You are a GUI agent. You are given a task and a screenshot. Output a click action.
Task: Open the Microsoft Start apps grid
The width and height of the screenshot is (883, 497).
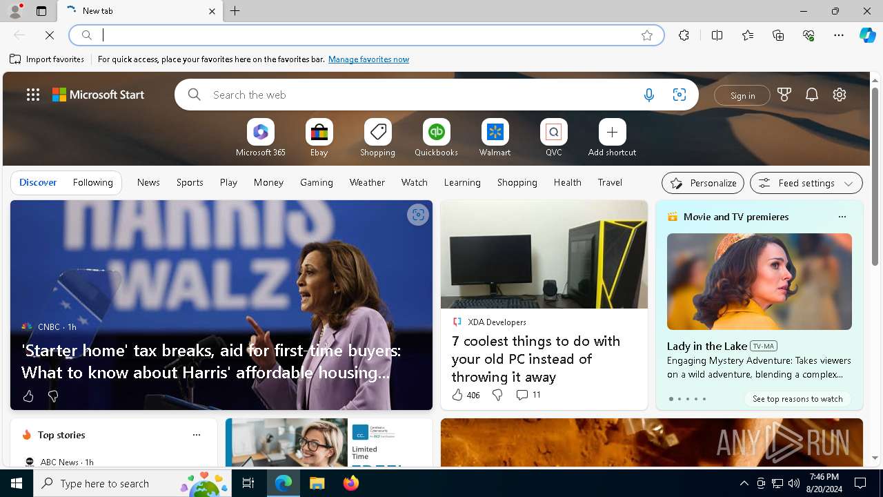coord(33,95)
